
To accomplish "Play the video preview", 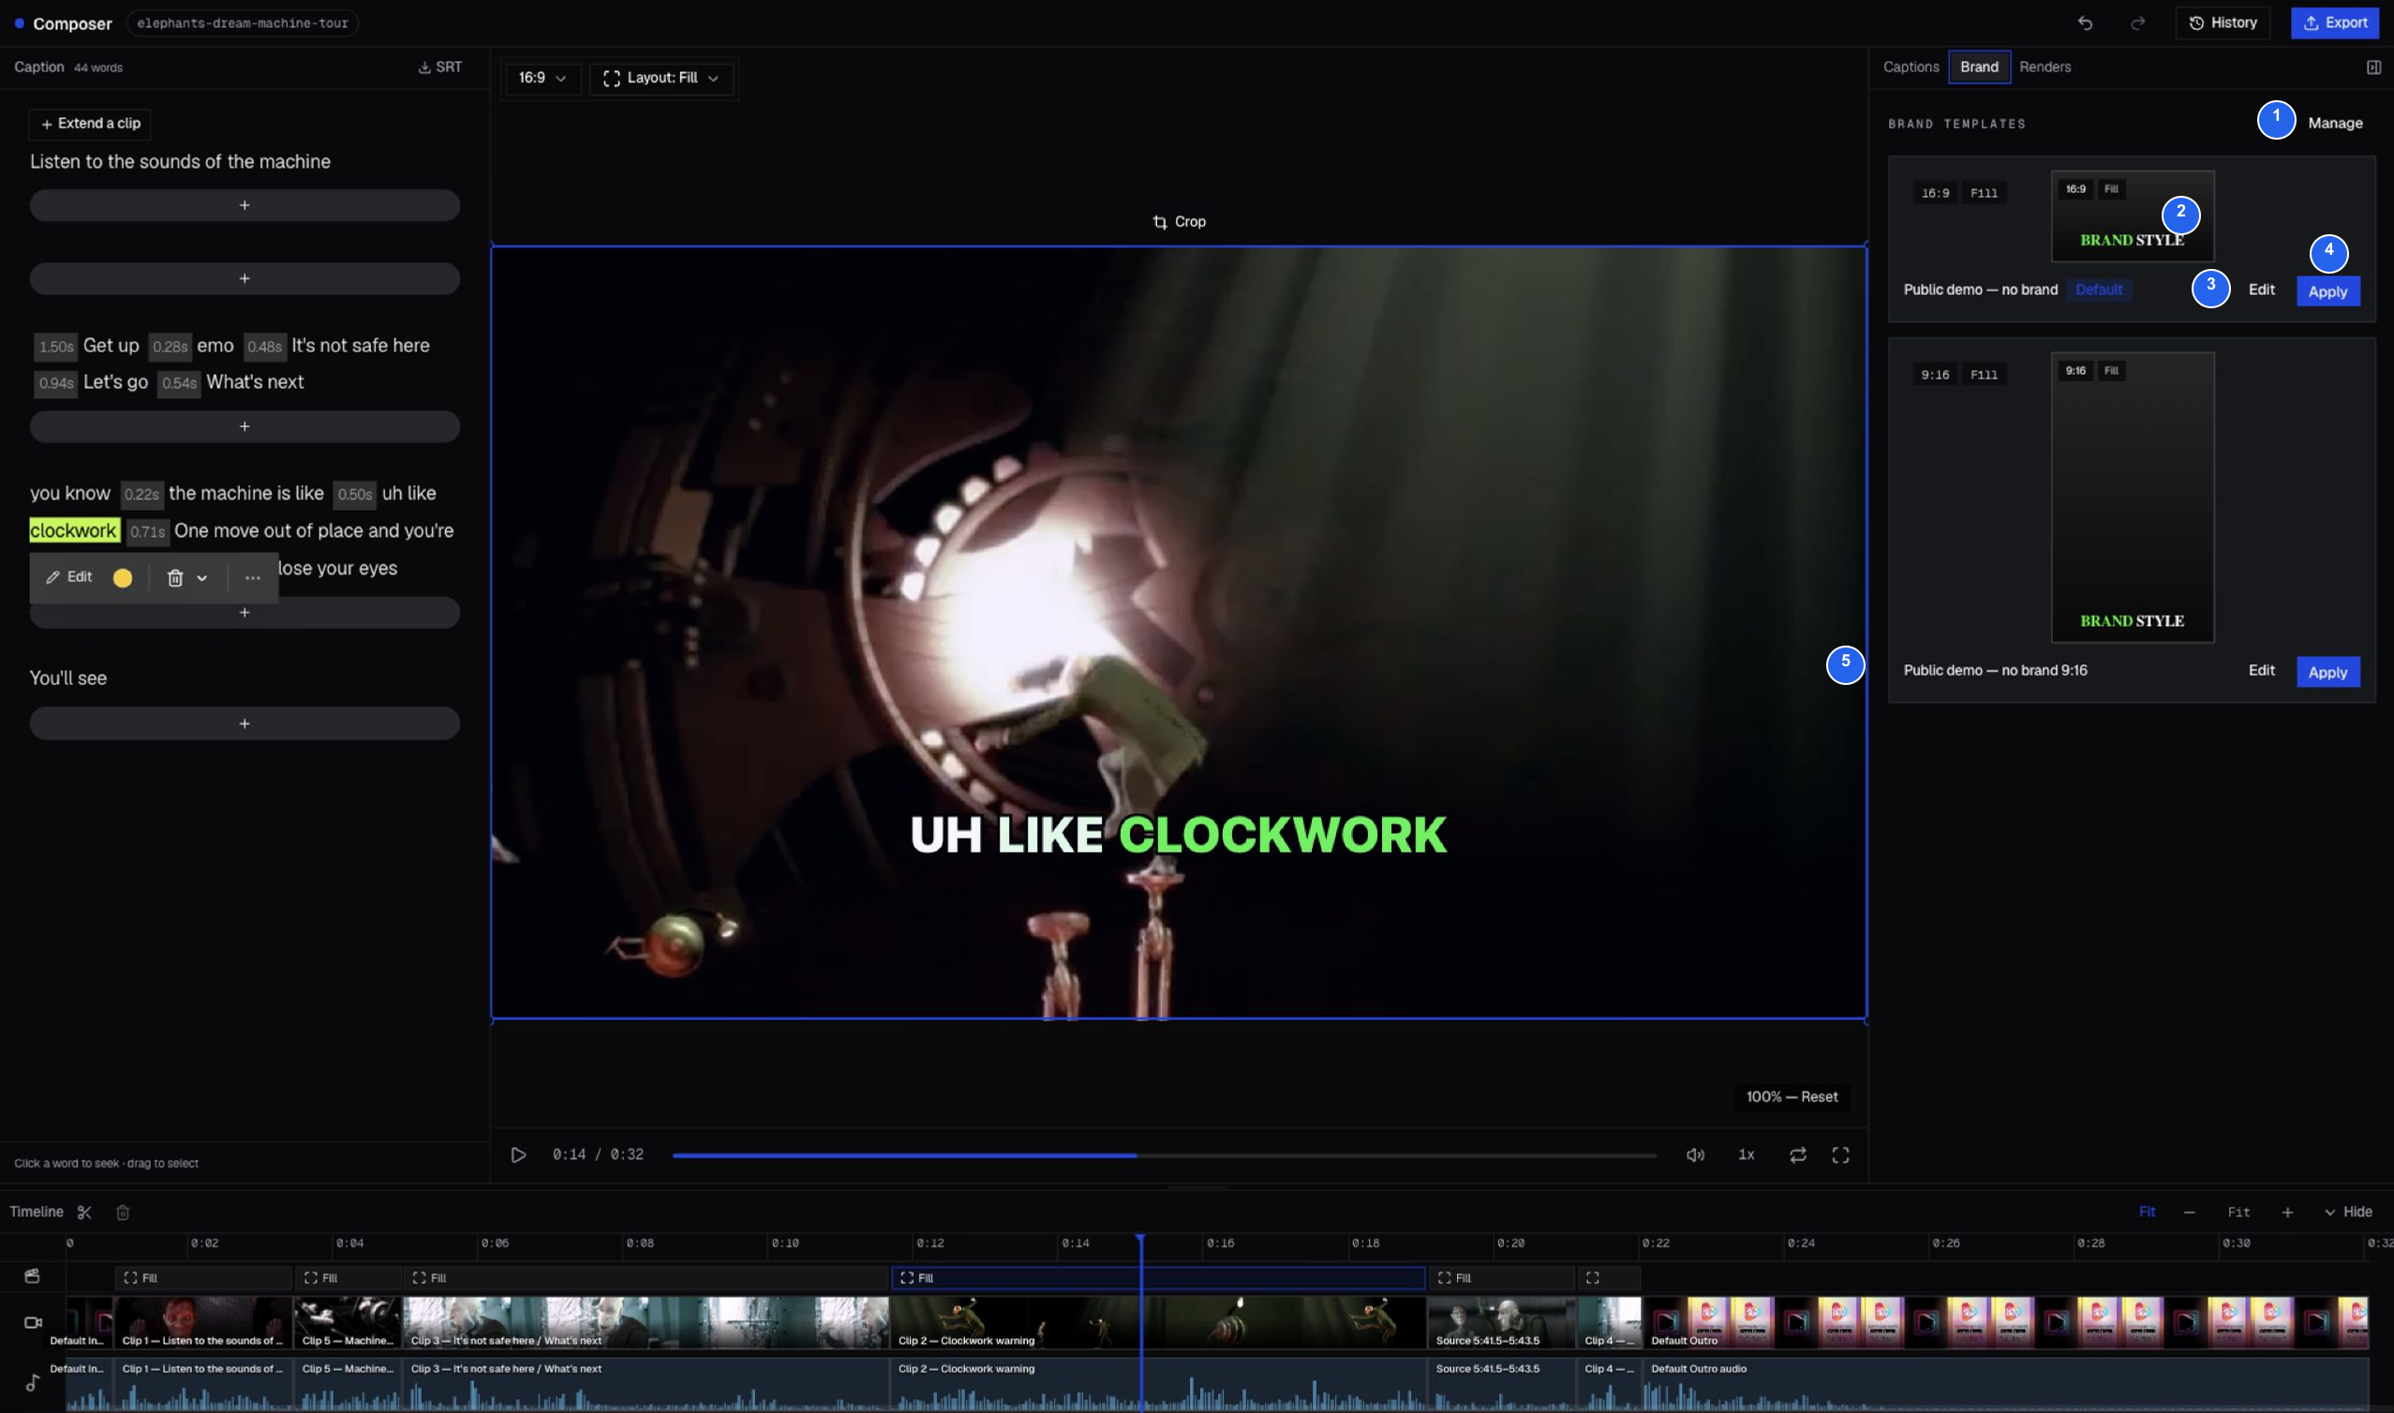I will click(x=518, y=1155).
